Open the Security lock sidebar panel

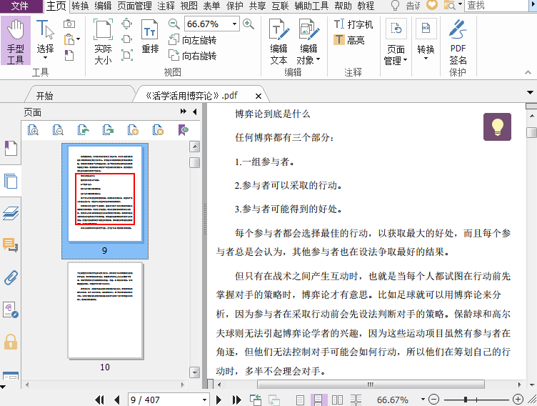tap(11, 342)
